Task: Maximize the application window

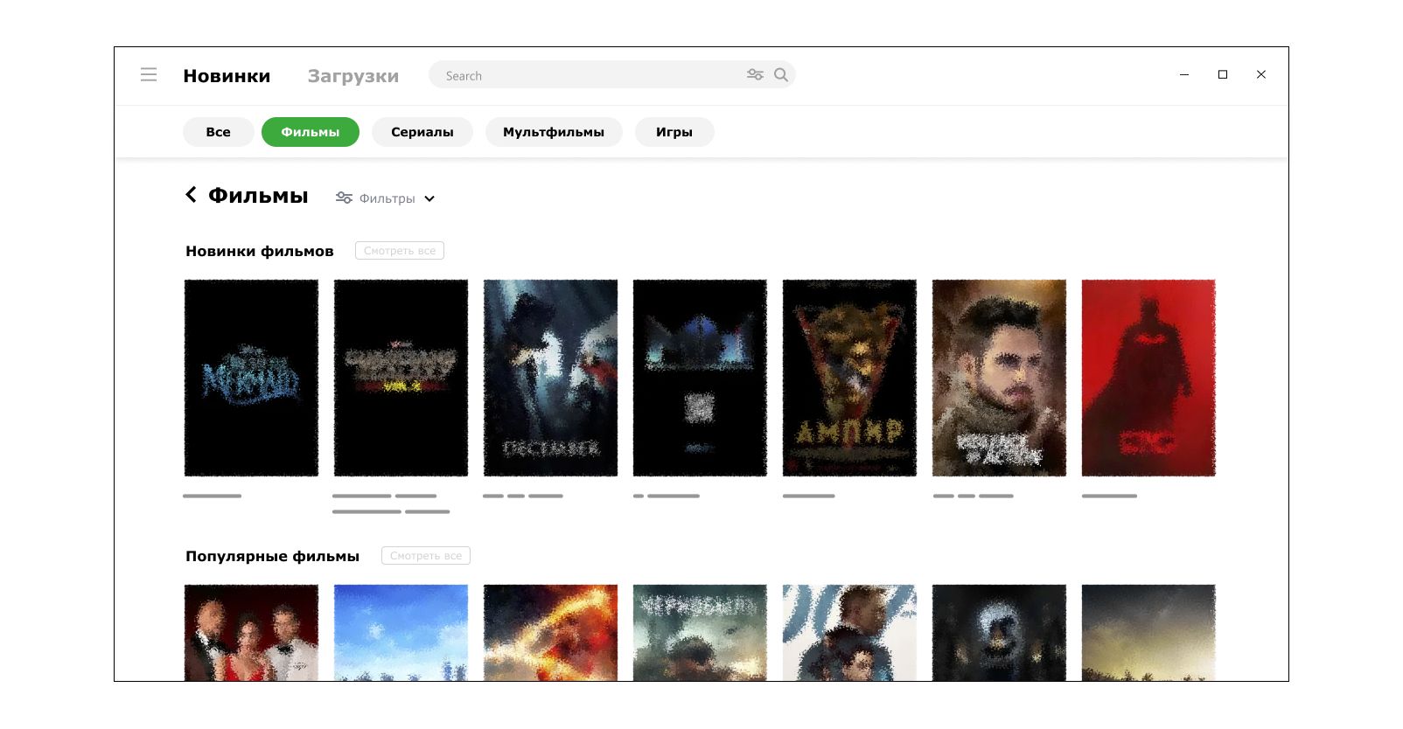Action: (1223, 74)
